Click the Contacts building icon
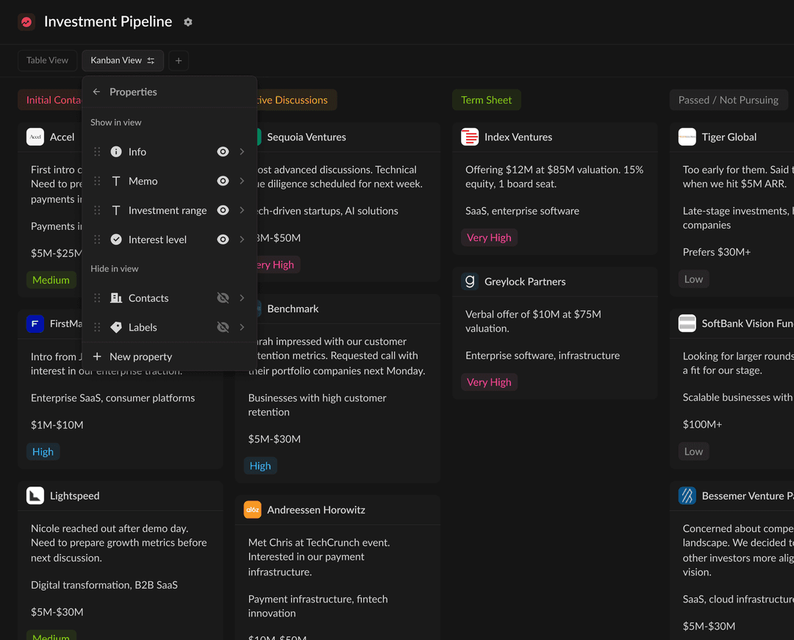This screenshot has height=640, width=794. coord(116,298)
